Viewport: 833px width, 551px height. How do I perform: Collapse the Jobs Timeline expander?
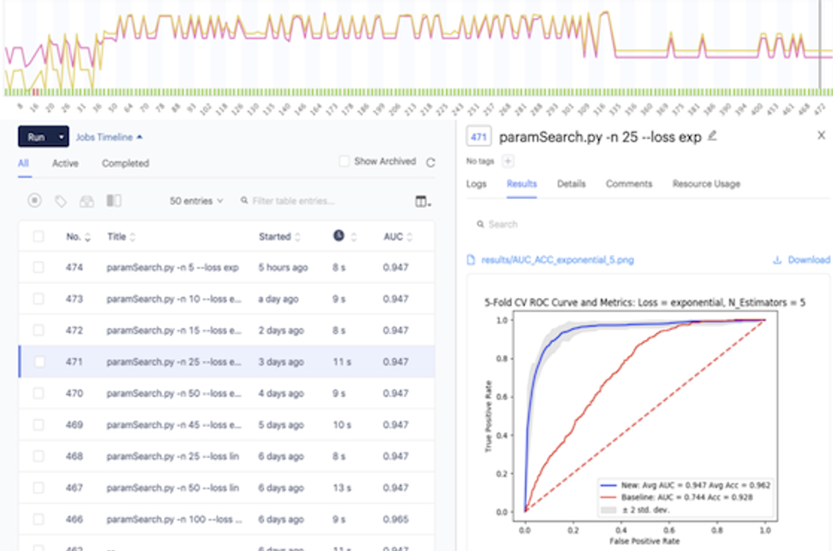click(x=109, y=137)
